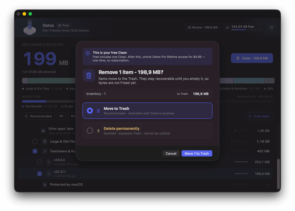This screenshot has width=295, height=211.
Task: Click the Inventory · 1 summary row
Action: tap(147, 94)
